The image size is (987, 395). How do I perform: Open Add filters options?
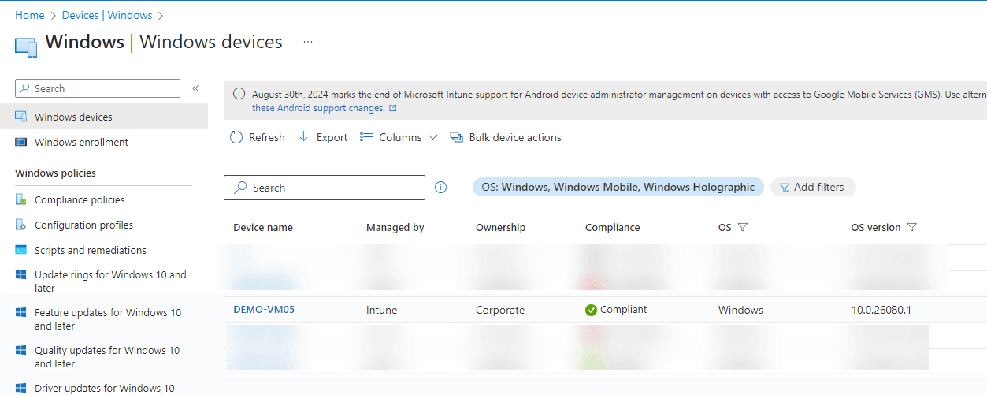(812, 187)
